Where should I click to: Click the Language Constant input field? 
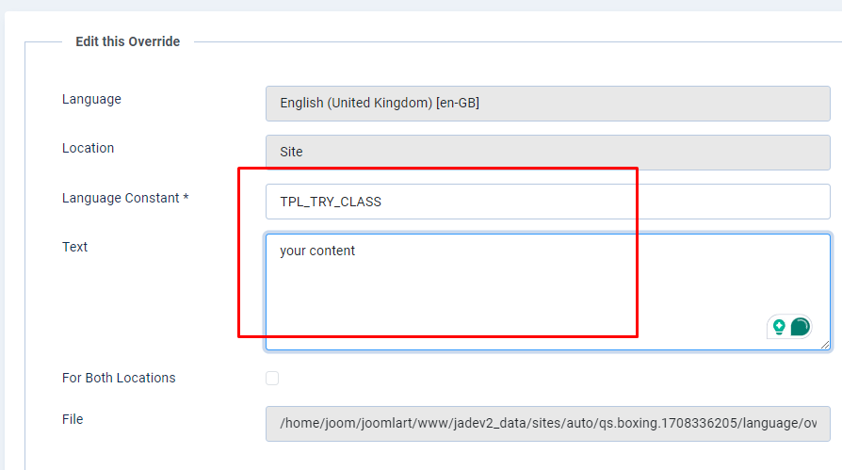point(547,202)
